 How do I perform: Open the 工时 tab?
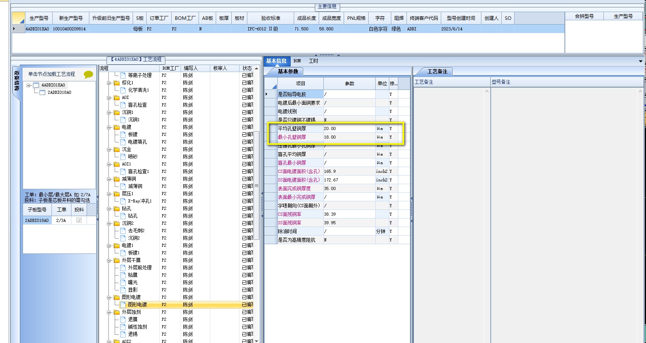tap(314, 61)
